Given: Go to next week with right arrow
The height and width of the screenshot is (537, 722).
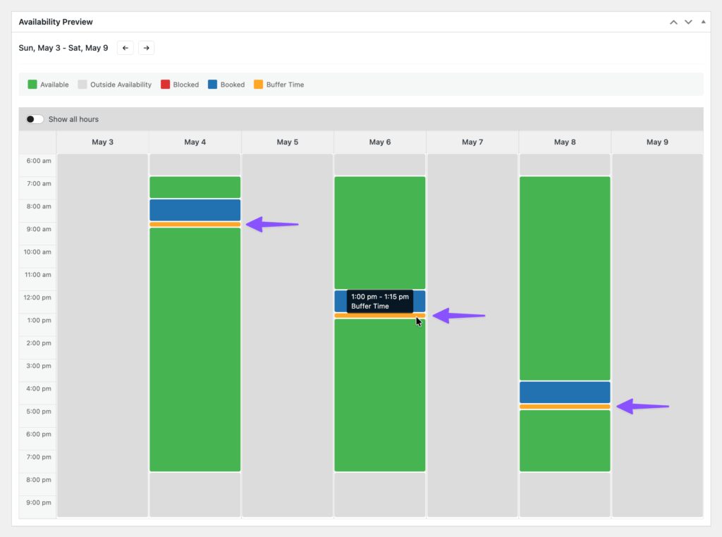Looking at the screenshot, I should (x=146, y=48).
